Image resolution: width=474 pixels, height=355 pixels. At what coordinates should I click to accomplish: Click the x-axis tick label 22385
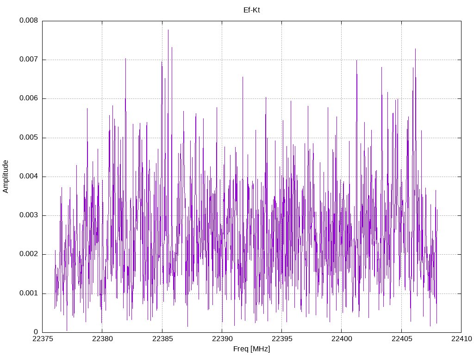tap(162, 339)
